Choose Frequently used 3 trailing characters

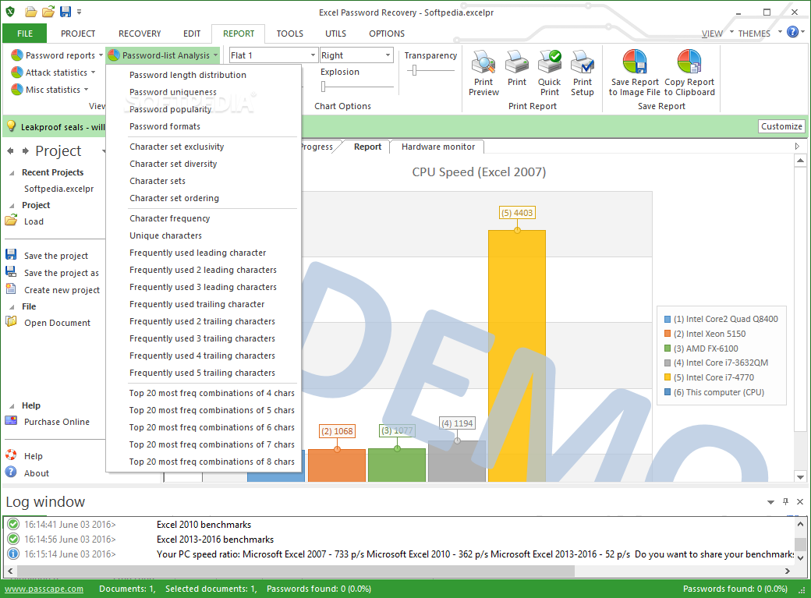point(202,338)
